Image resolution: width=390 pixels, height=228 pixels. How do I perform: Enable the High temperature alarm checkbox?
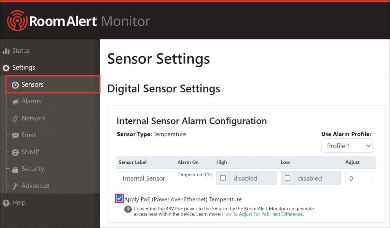pos(223,178)
